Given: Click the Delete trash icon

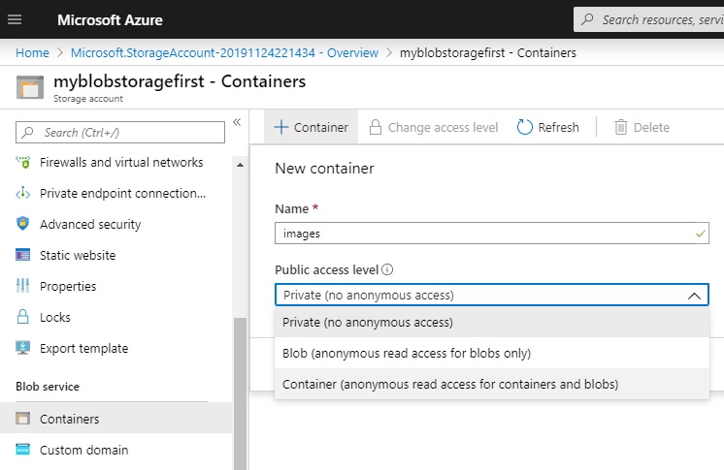Looking at the screenshot, I should [x=621, y=127].
